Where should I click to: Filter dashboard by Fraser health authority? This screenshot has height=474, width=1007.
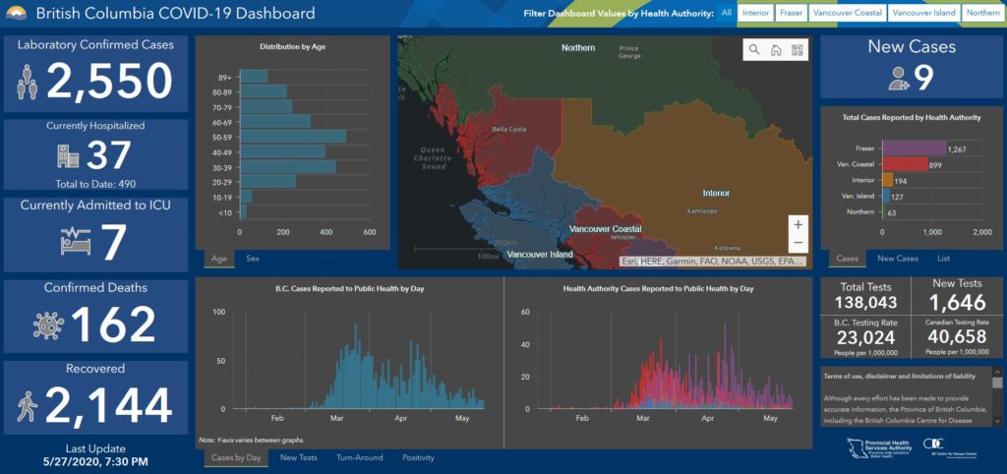coord(790,14)
